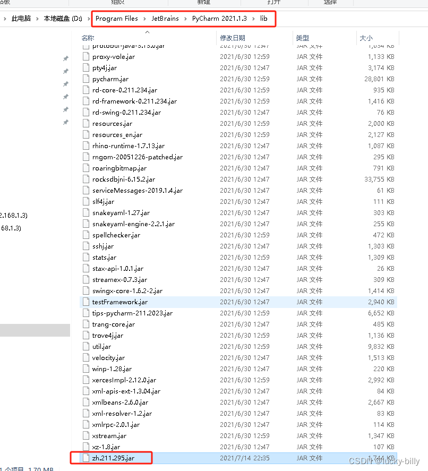
Task: Sort files by 名称 column header
Action: [88, 38]
